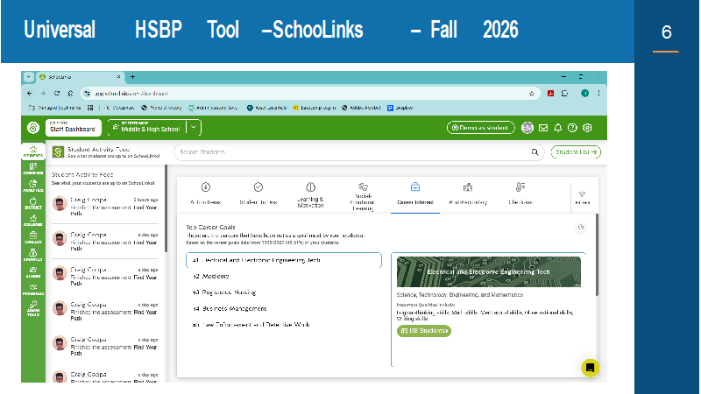Select career goal #2 Medicine
The height and width of the screenshot is (394, 701).
283,277
